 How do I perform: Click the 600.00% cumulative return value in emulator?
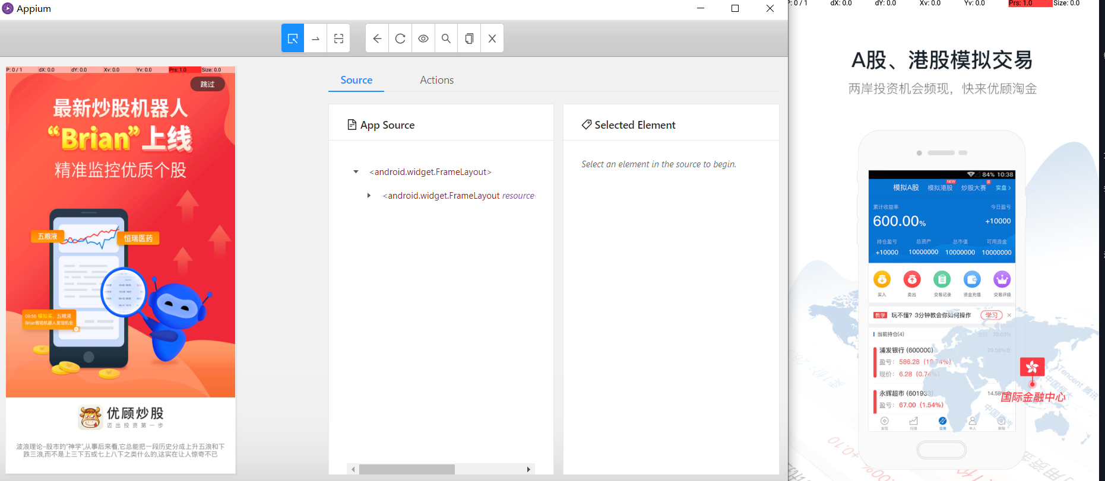pyautogui.click(x=899, y=221)
